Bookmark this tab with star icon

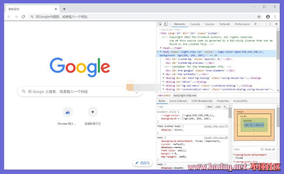point(259,16)
